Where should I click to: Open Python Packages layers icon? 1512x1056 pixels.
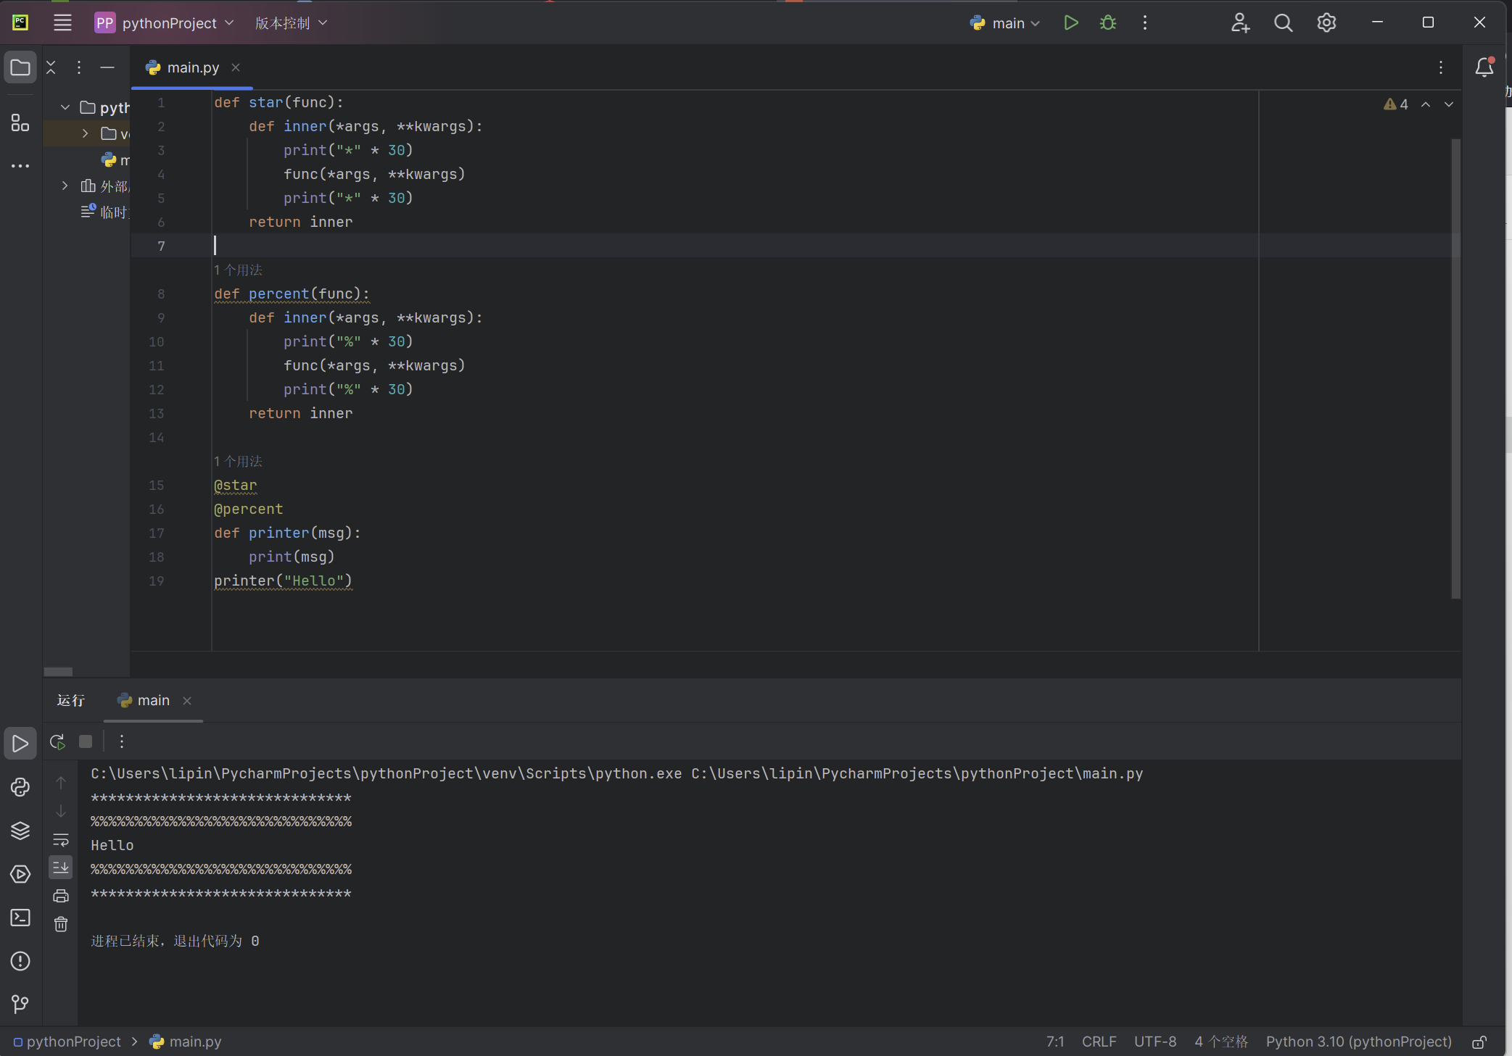20,831
